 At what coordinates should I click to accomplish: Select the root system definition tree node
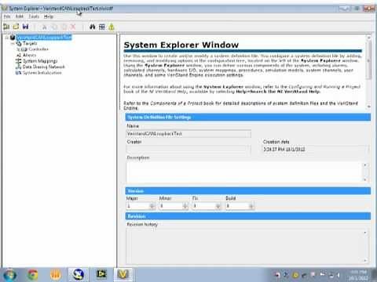(x=44, y=38)
